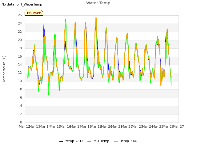The height and width of the screenshot is (147, 197).
Task: Toggle the MD_Temp legend entry
Action: [x=98, y=141]
